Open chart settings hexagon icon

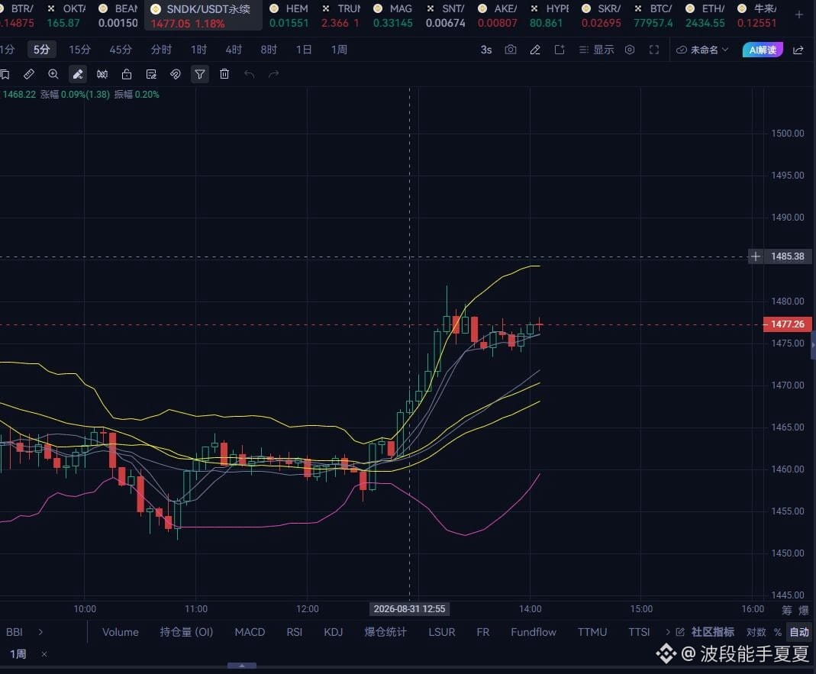[x=630, y=50]
